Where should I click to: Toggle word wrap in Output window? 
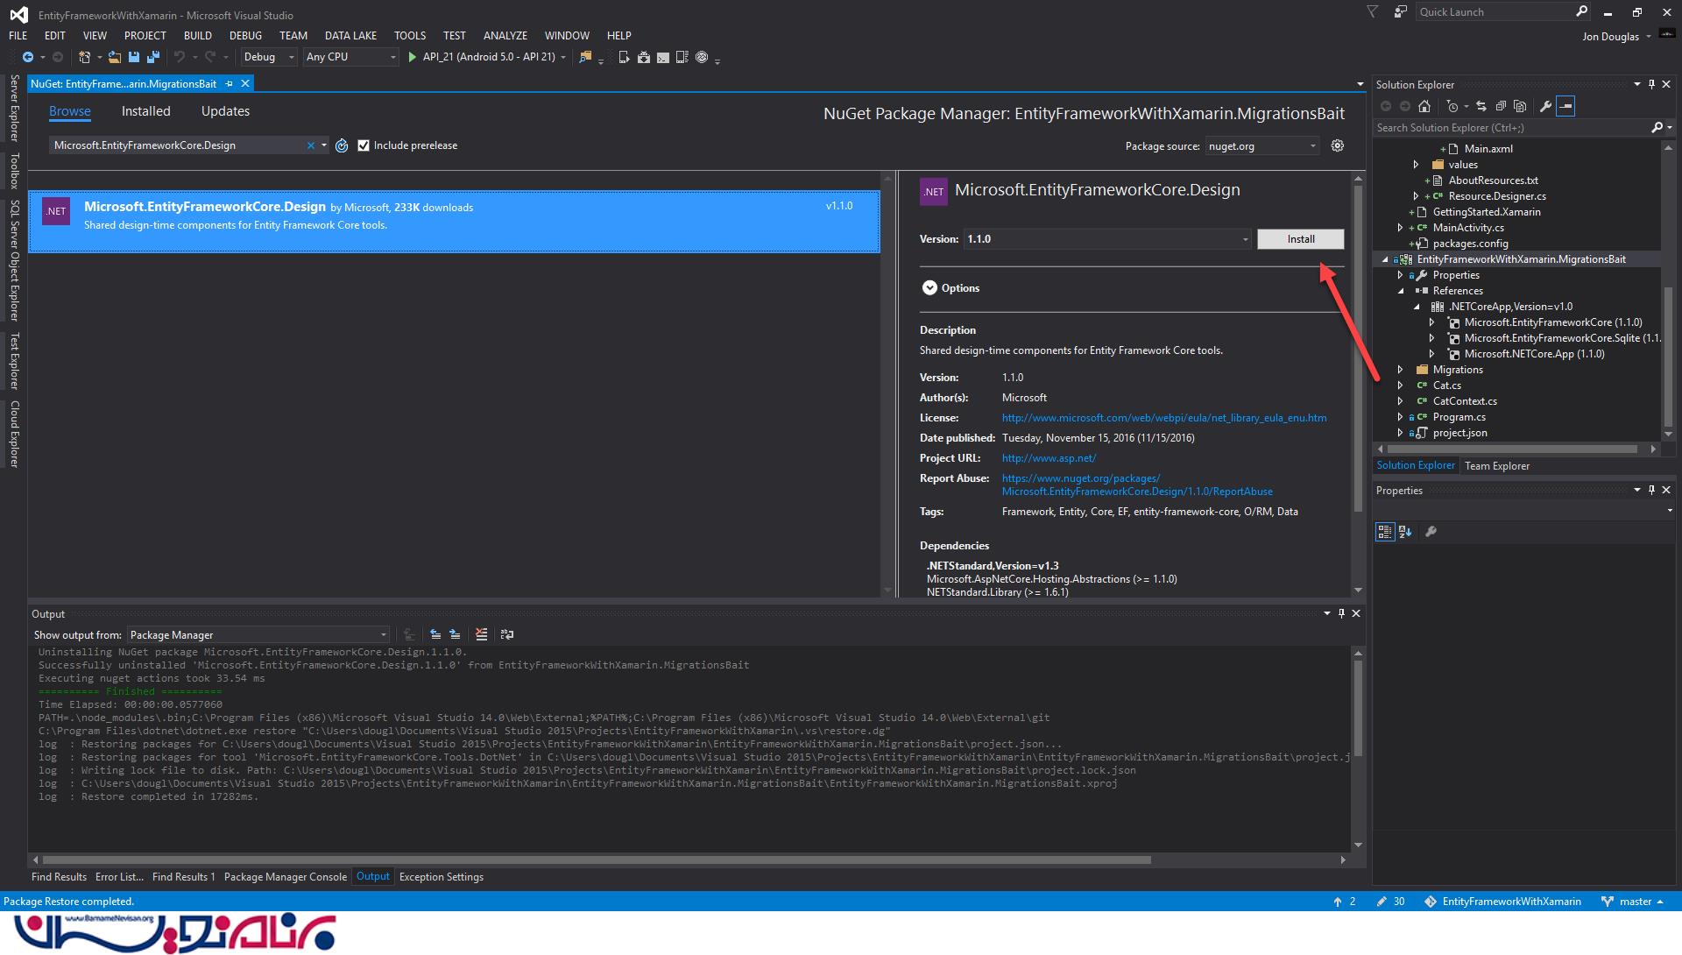(506, 634)
